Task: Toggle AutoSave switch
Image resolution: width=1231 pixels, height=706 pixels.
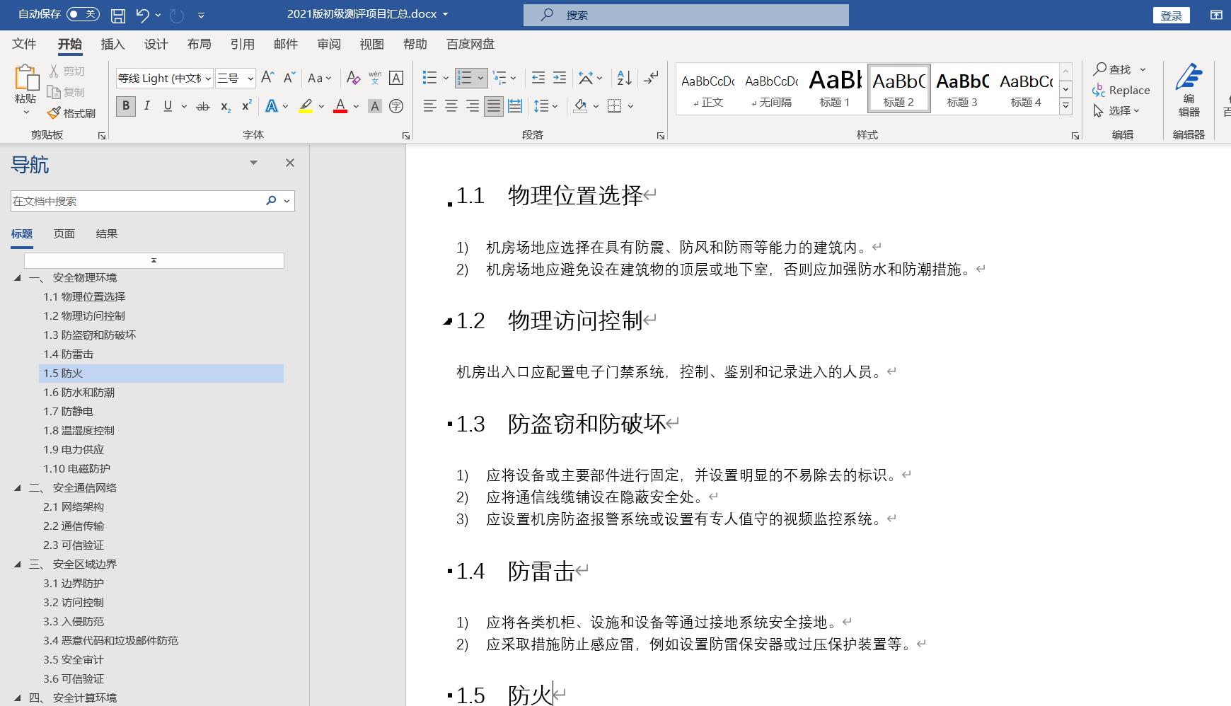Action: point(83,14)
